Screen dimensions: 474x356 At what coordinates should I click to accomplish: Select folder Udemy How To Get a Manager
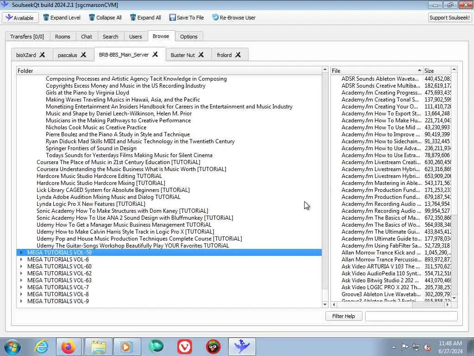124,225
